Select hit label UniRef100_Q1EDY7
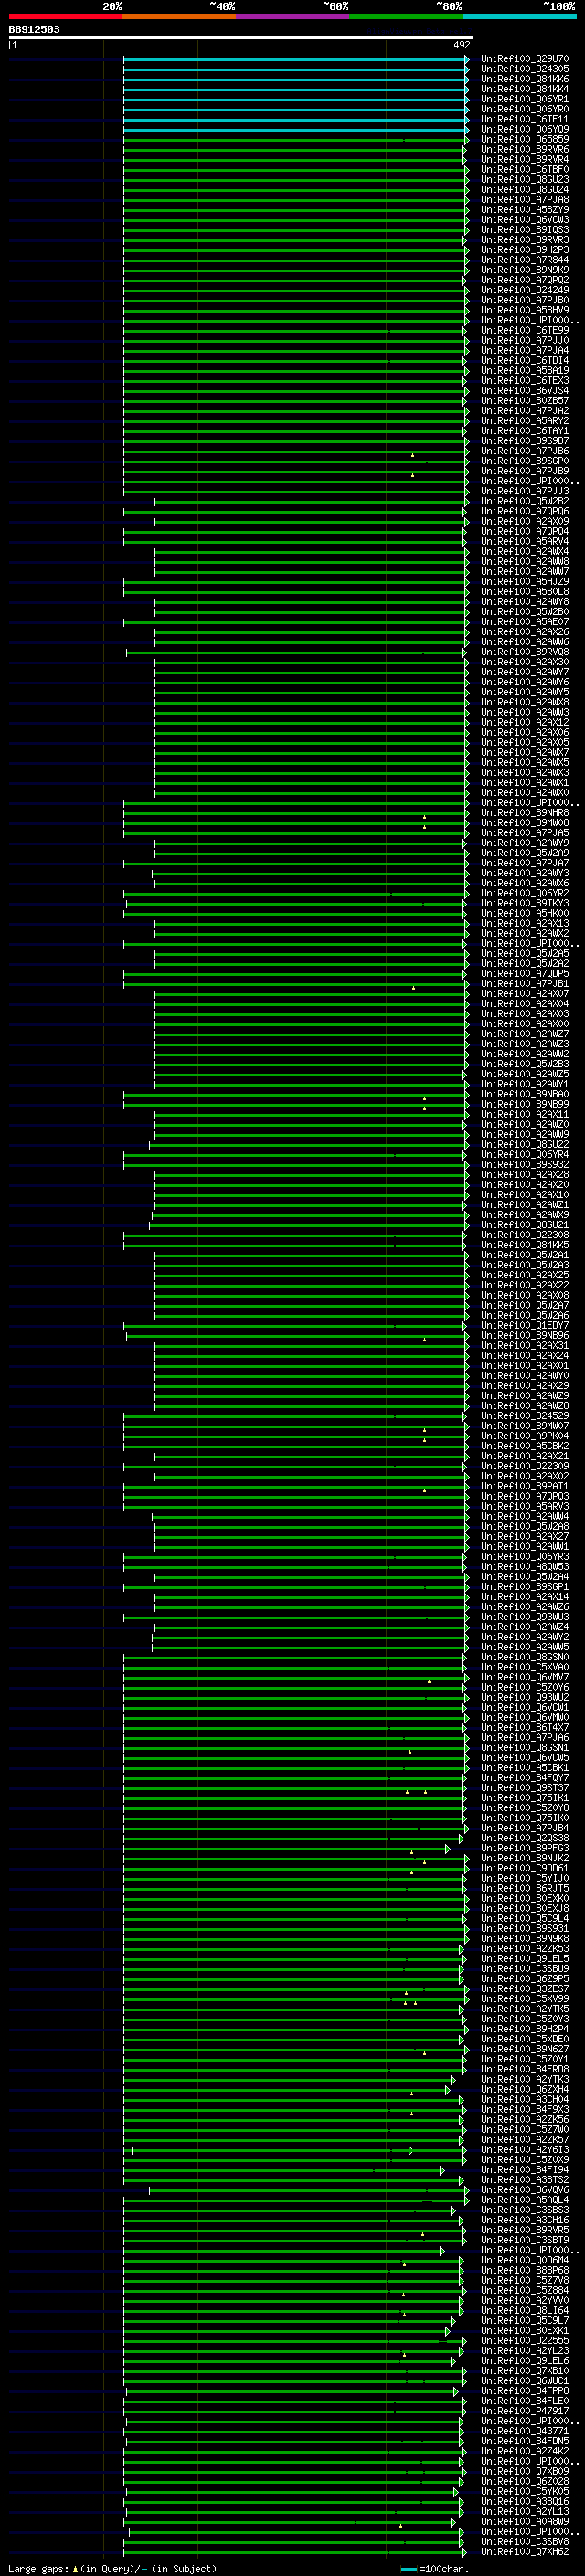The height and width of the screenshot is (2576, 585). click(x=524, y=1325)
